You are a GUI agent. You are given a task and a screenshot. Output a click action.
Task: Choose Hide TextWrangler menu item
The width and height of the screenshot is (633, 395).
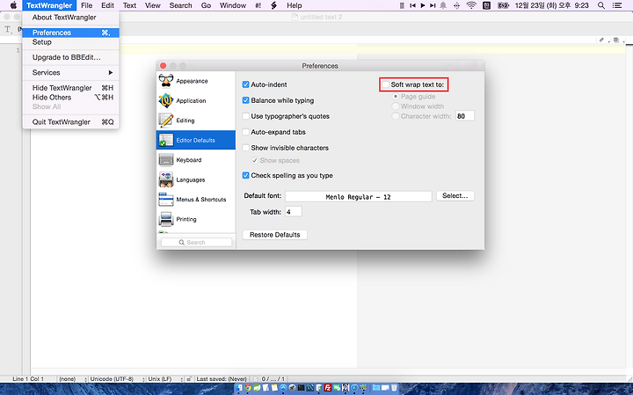click(70, 88)
